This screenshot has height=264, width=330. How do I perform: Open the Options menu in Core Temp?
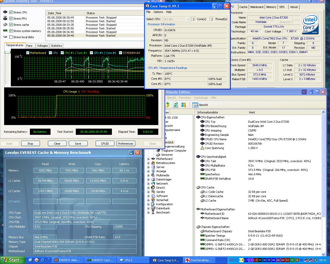point(158,12)
